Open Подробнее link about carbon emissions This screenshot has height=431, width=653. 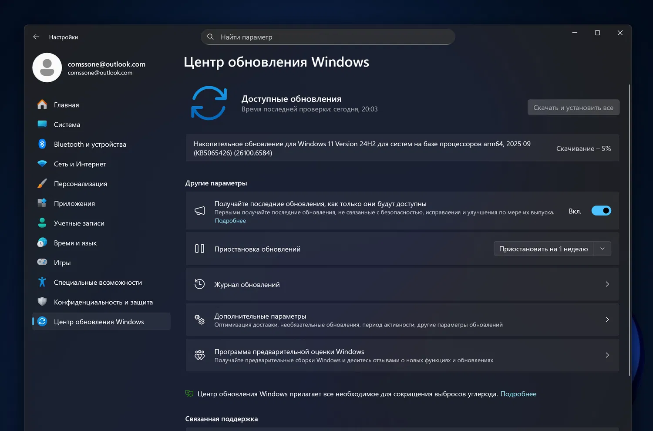[518, 394]
